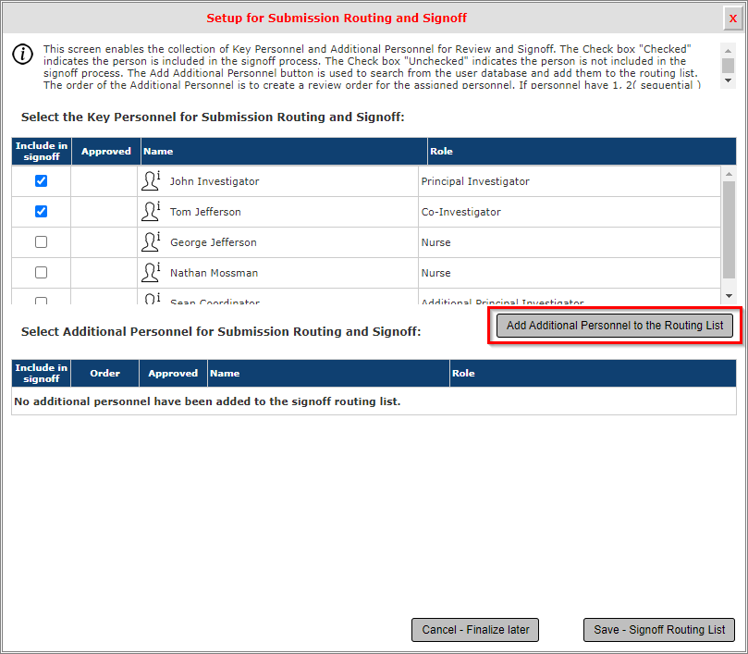Click the Include in signoff header in additional personnel table

pyautogui.click(x=41, y=374)
